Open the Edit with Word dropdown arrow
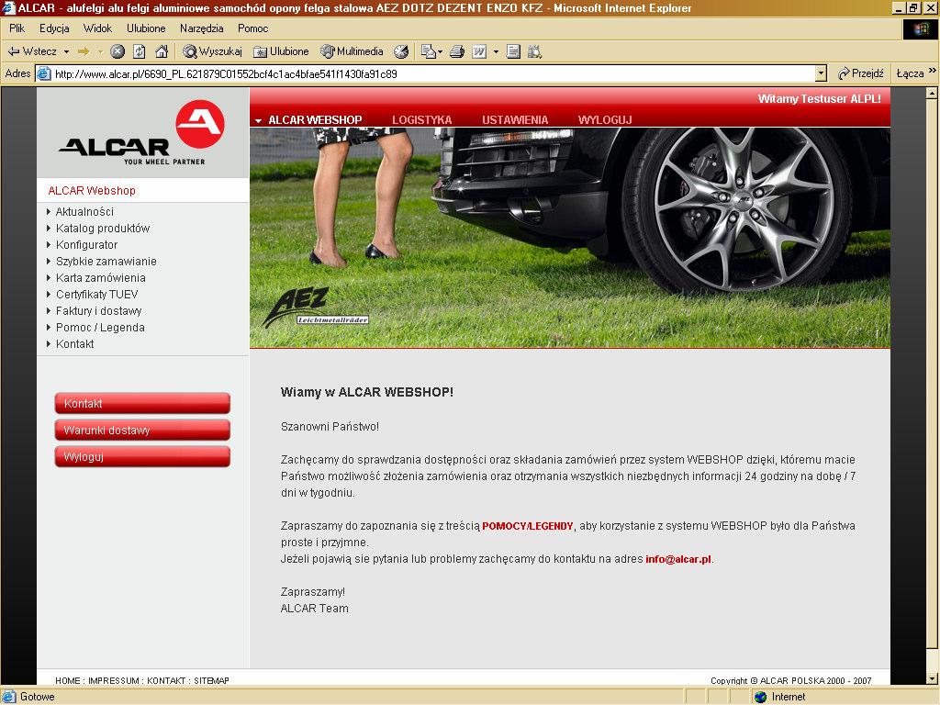Screen dimensions: 940x705 [x=496, y=51]
